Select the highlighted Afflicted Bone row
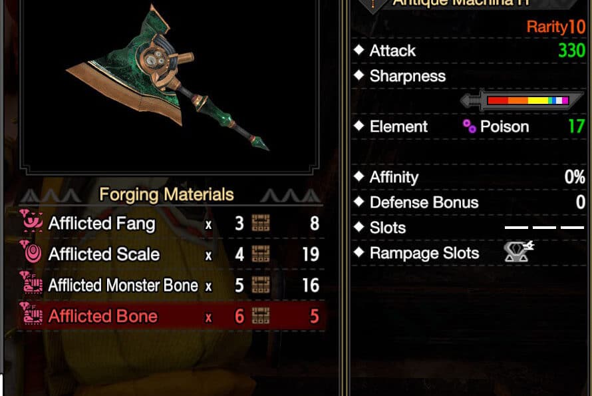 (172, 316)
